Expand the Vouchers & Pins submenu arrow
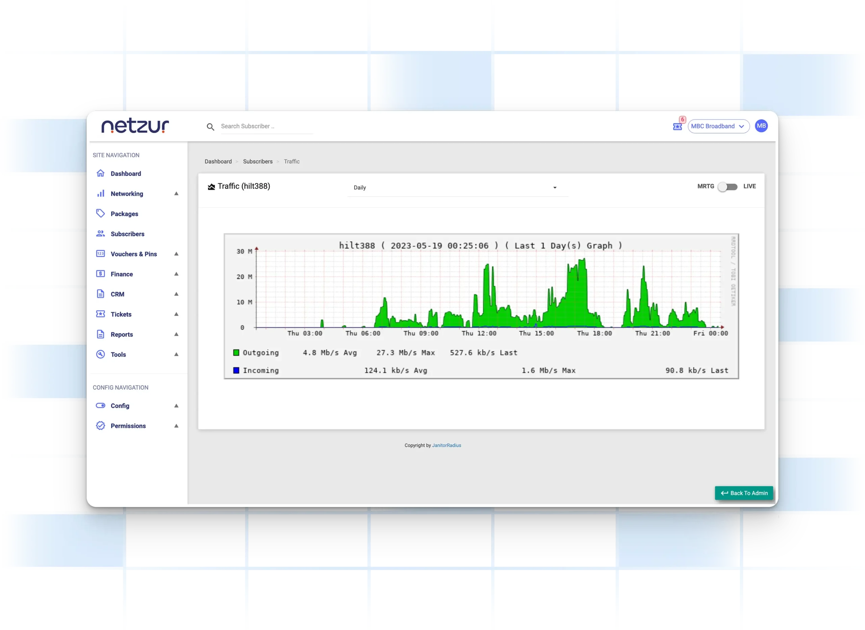 pos(176,254)
